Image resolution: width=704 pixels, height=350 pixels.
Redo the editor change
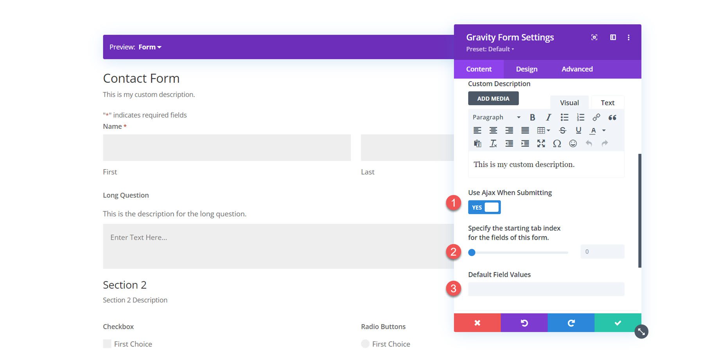click(x=605, y=143)
